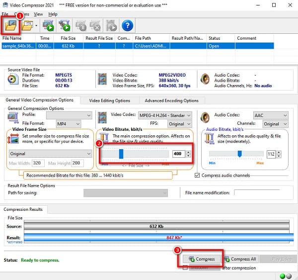Expand the Path for saving dropdown
The image size is (298, 280).
(126, 193)
